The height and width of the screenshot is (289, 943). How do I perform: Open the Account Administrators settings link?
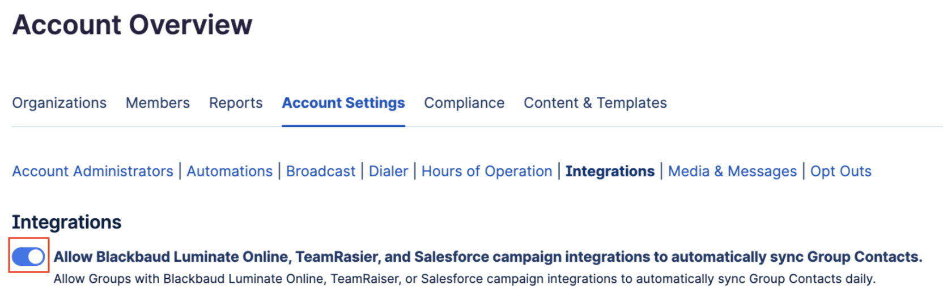93,171
